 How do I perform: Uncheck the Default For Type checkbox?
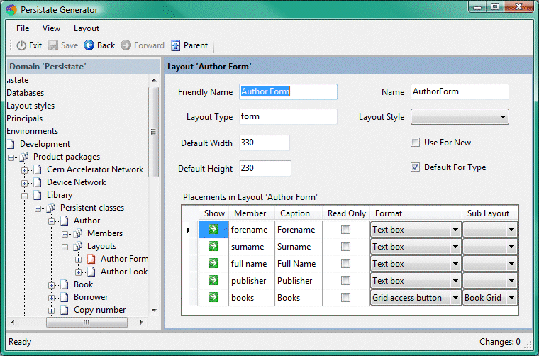click(416, 168)
